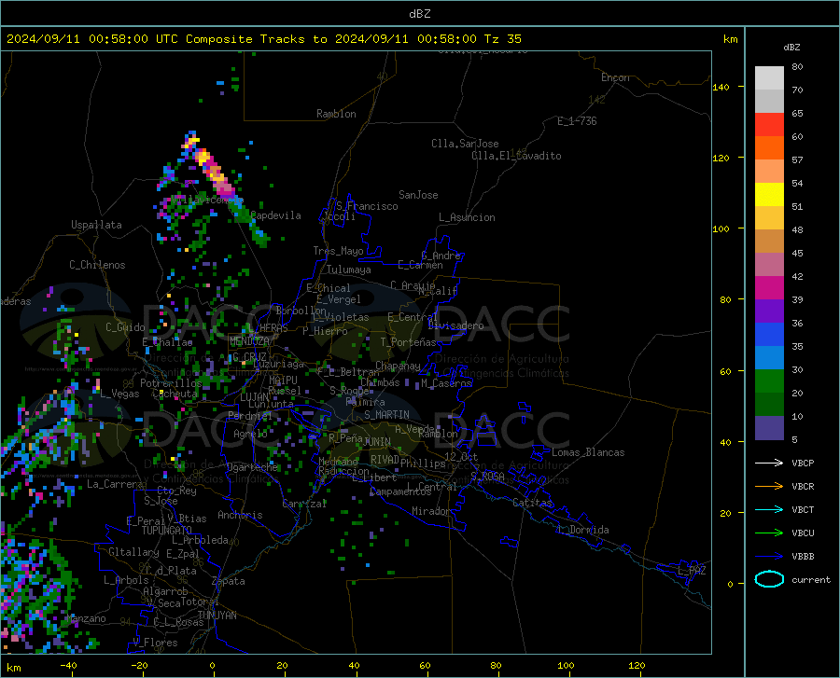Click the 'C_Chilenos' map label

coord(97,265)
